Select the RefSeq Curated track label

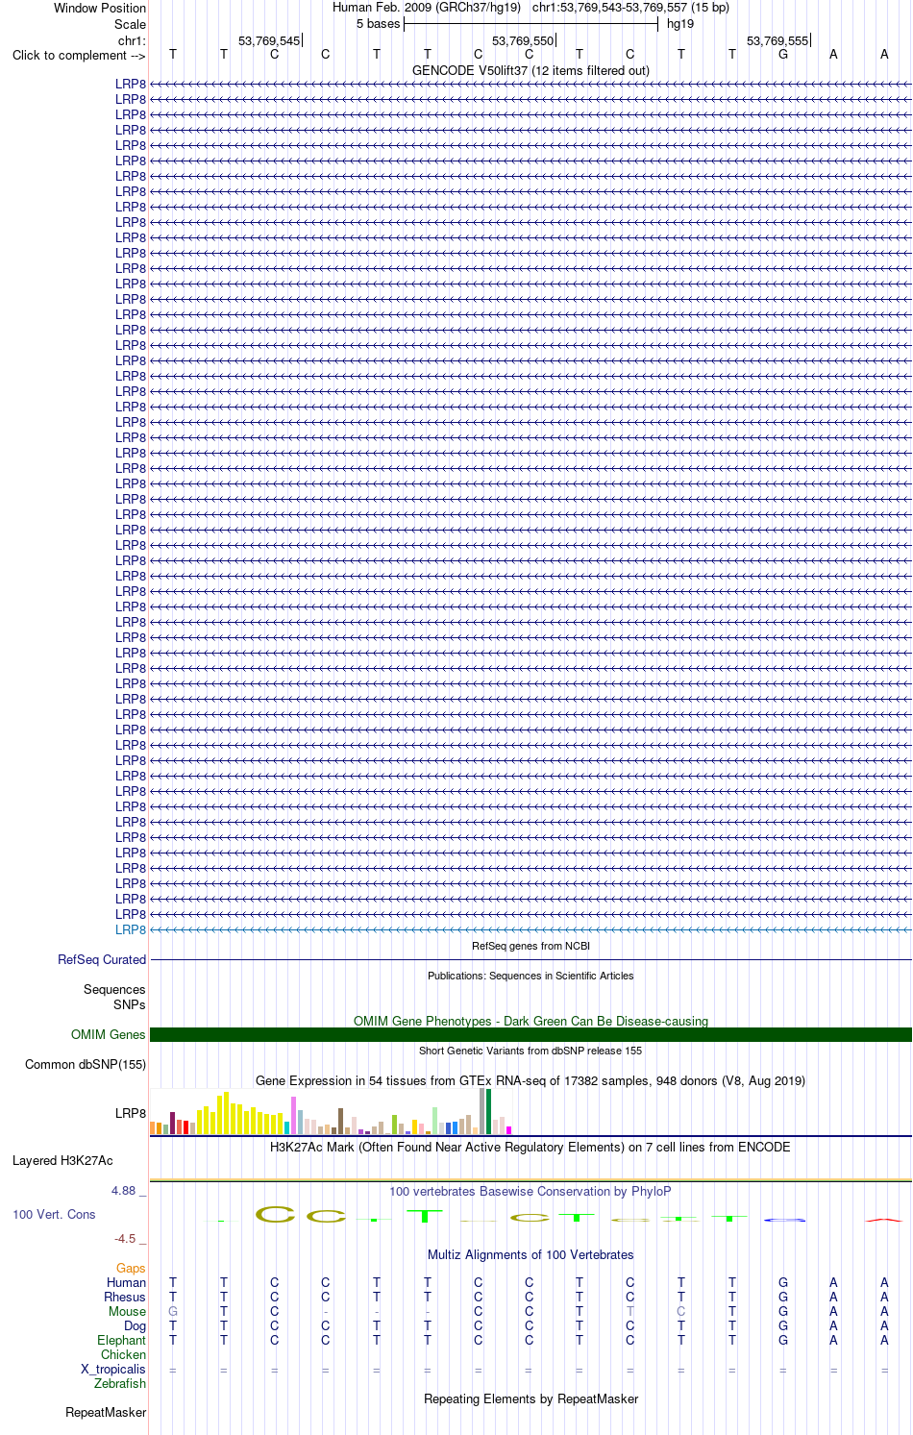102,959
